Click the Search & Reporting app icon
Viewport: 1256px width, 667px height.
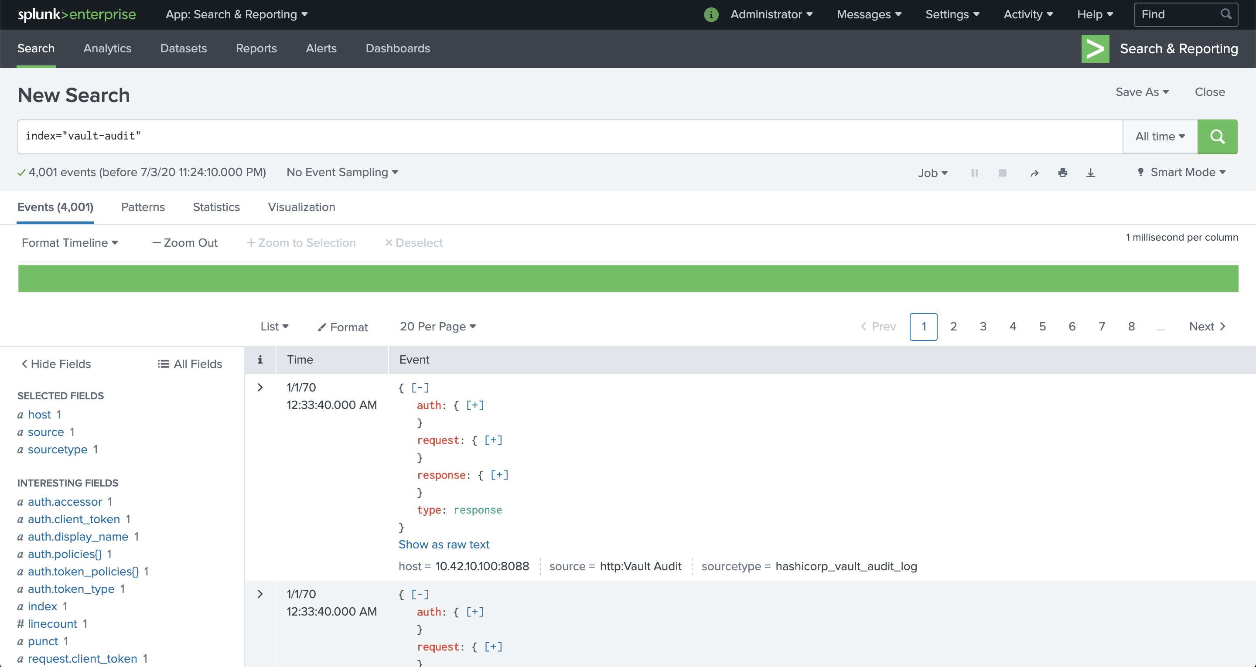1094,48
